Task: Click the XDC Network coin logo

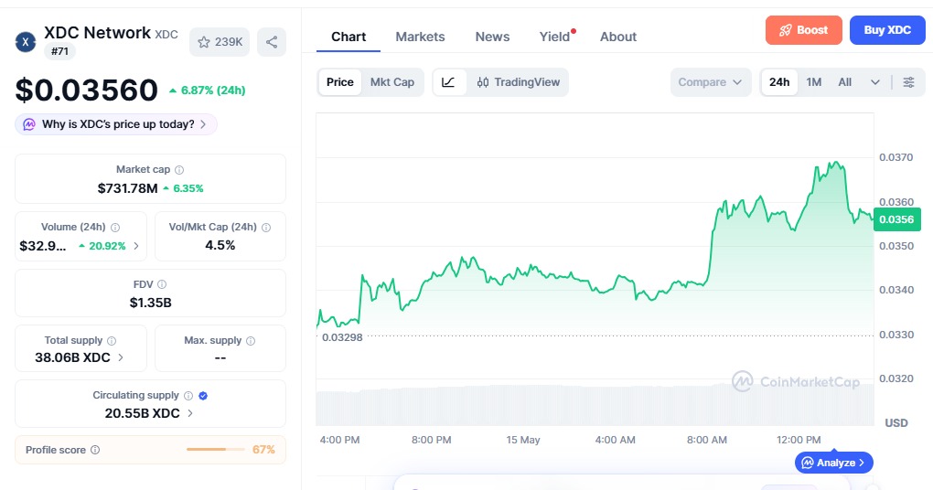Action: click(x=26, y=42)
